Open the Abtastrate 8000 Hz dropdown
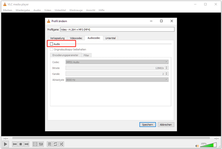Screen dimensions: 222x149 117,80
